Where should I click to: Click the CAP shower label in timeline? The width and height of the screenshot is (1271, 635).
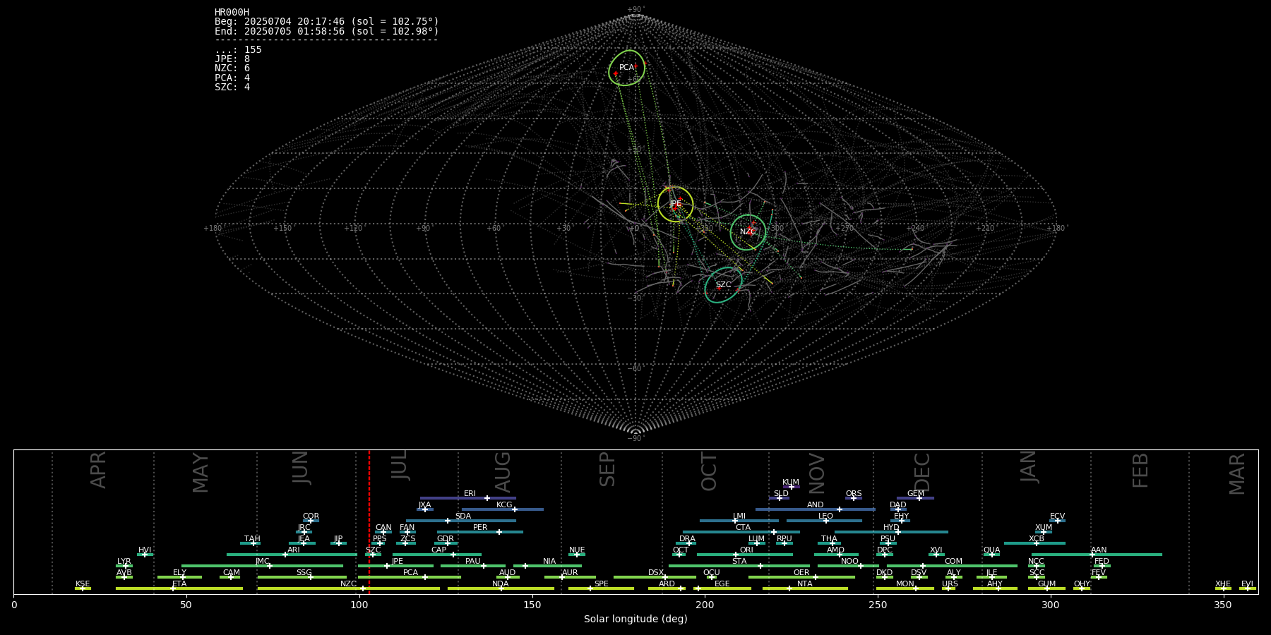pyautogui.click(x=439, y=550)
